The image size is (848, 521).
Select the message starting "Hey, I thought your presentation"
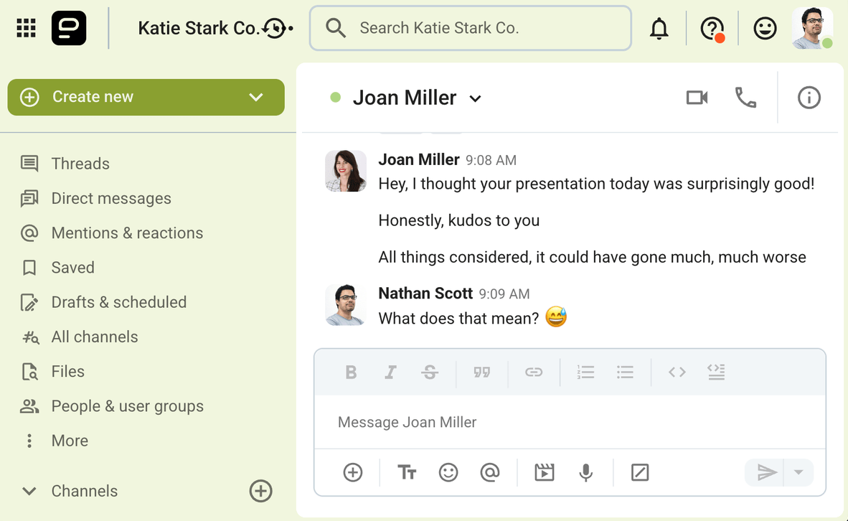click(596, 184)
